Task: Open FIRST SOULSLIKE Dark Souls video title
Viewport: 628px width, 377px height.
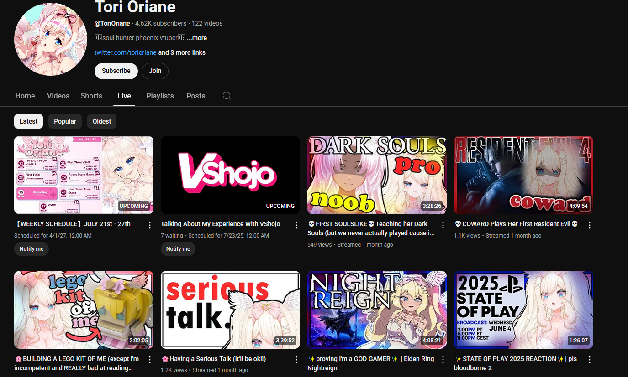Action: pyautogui.click(x=371, y=228)
